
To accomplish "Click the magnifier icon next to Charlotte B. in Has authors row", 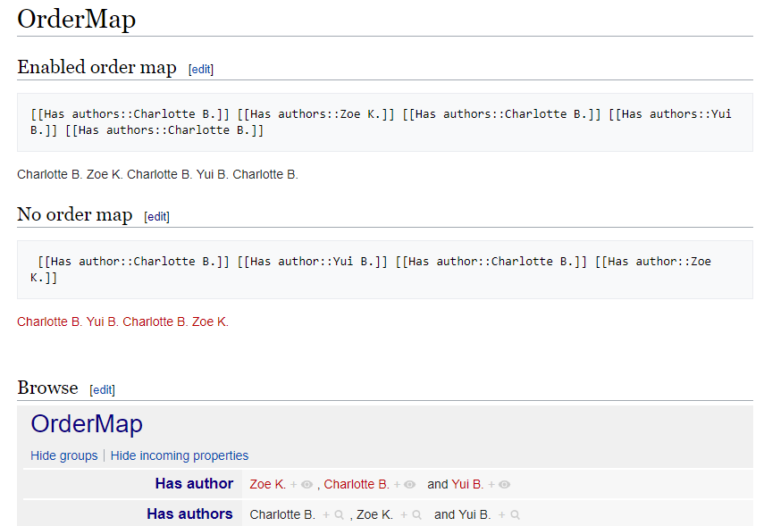I will [340, 514].
